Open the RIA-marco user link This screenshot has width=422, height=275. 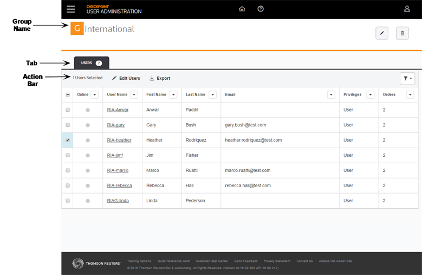[x=118, y=170]
